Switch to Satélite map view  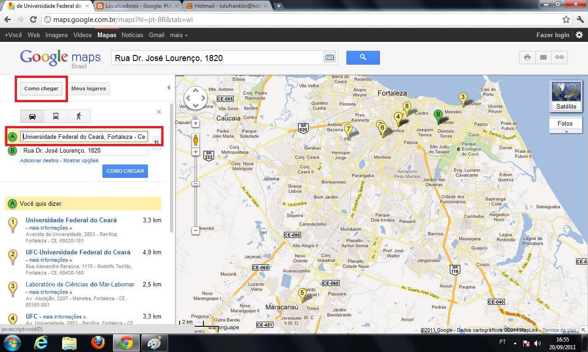565,96
